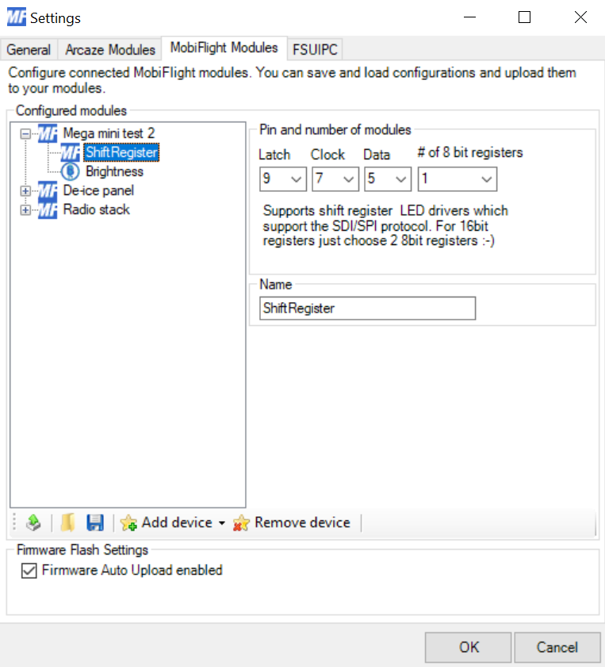This screenshot has height=667, width=605.
Task: Expand the Radio stack tree node
Action: pyautogui.click(x=25, y=210)
